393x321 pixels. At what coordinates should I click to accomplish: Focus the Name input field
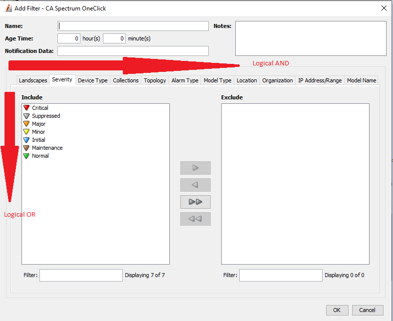coord(133,26)
